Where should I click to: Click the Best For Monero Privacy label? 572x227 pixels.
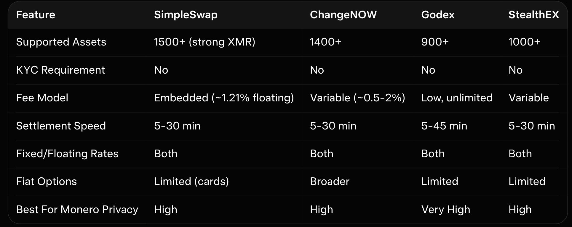[x=77, y=210]
